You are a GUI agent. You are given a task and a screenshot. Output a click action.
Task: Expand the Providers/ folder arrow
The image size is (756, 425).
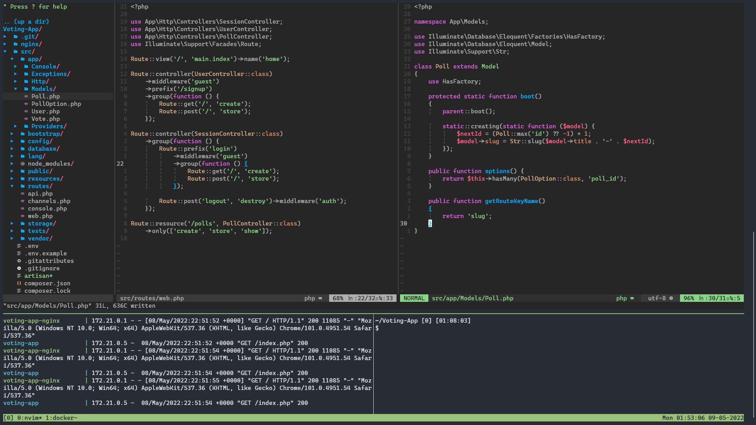click(x=15, y=126)
